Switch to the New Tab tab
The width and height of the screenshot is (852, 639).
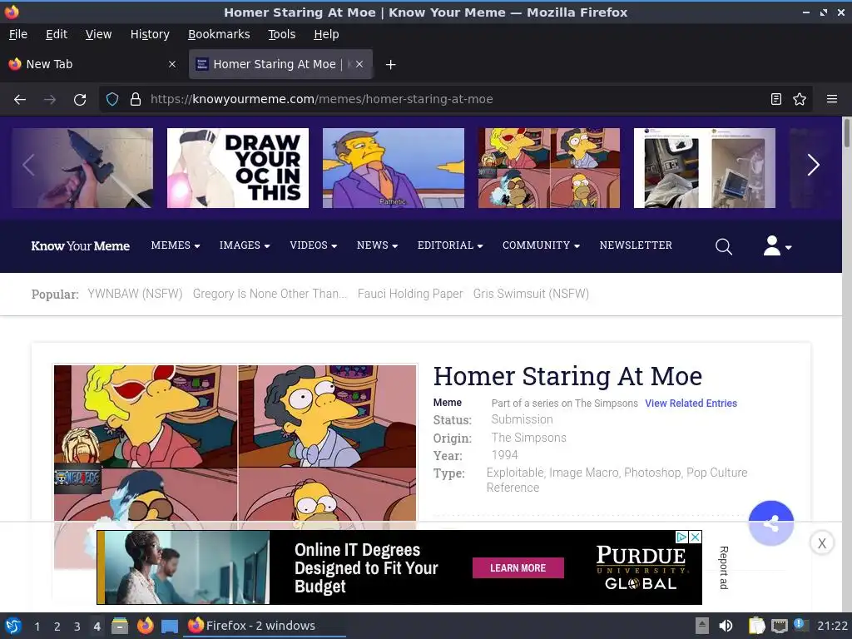click(x=92, y=64)
